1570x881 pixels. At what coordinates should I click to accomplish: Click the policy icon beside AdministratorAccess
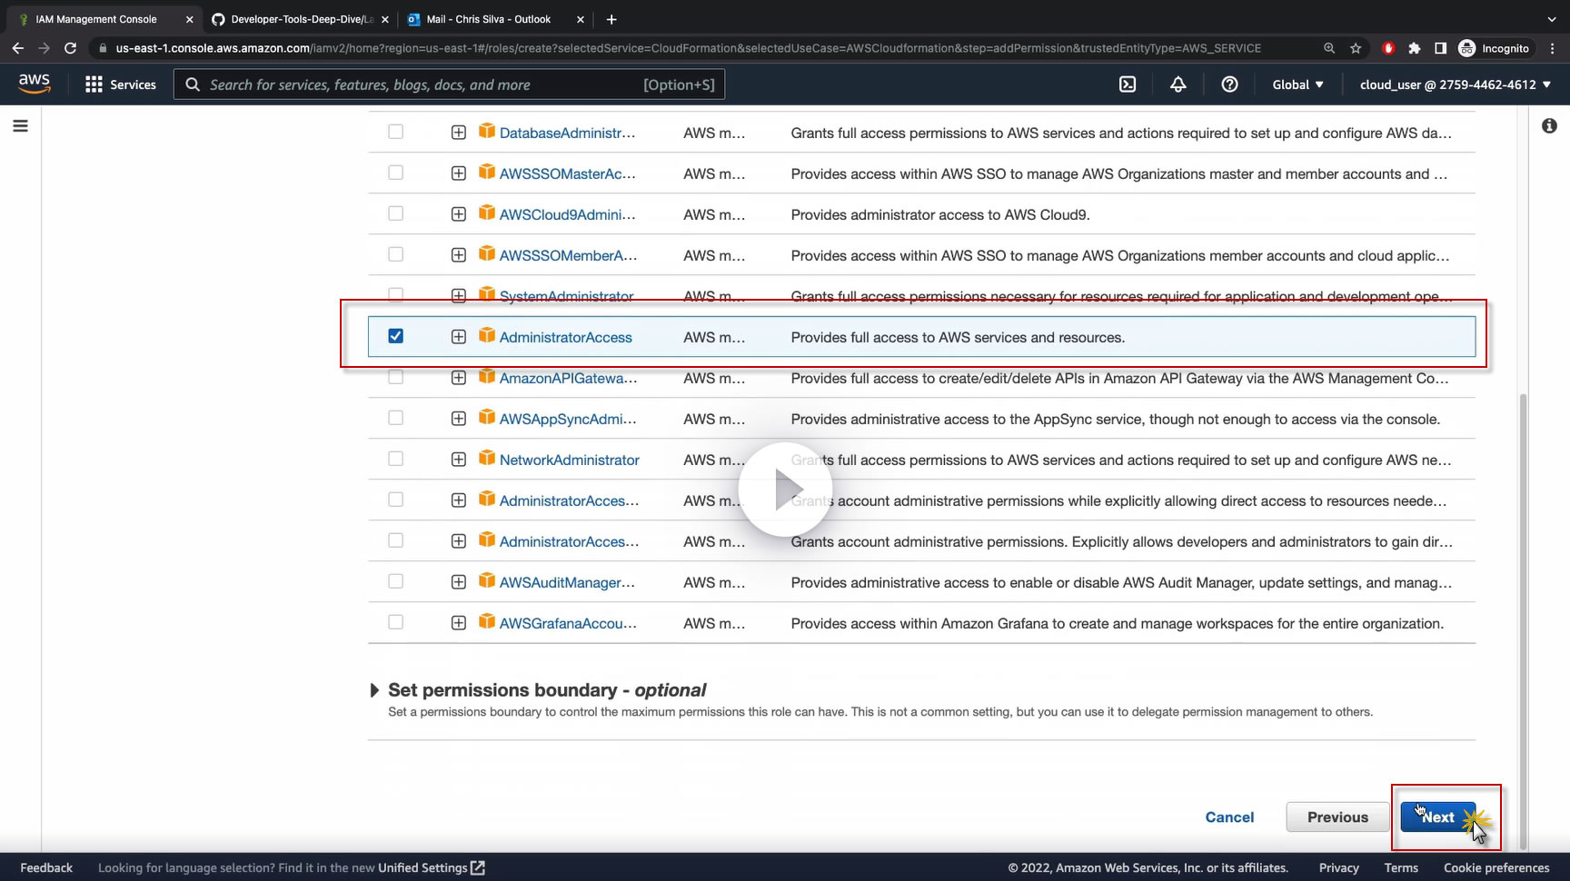[x=487, y=336]
